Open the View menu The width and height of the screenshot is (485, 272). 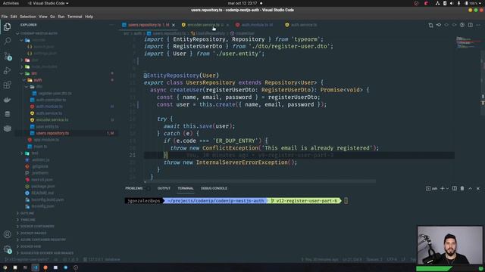pos(43,17)
